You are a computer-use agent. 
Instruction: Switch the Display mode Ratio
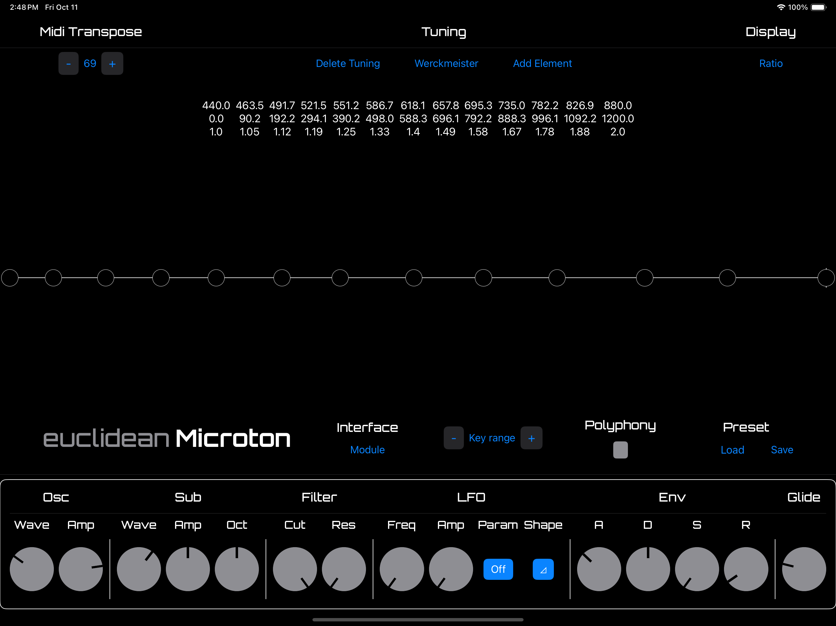771,64
